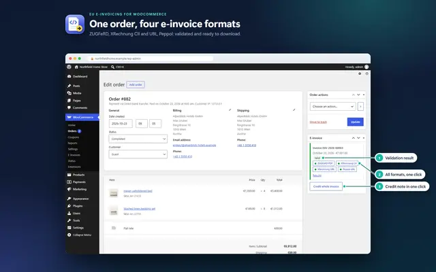The image size is (436, 272).
Task: Click the WordPress logo in admin bar
Action: (69, 67)
